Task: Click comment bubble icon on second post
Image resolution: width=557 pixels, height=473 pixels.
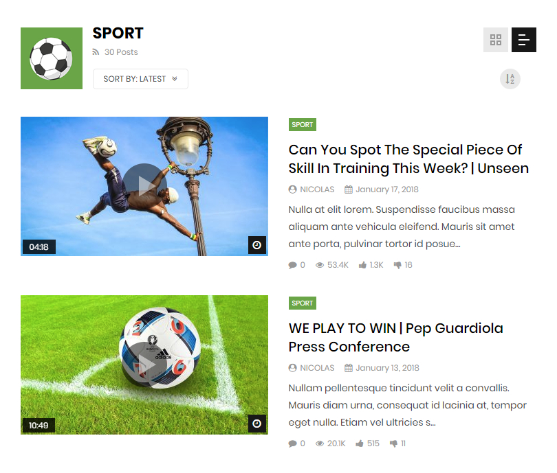Action: (x=293, y=443)
